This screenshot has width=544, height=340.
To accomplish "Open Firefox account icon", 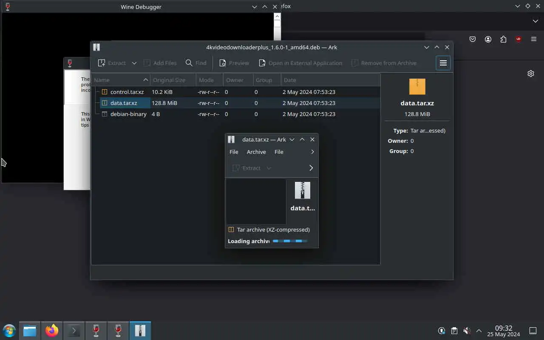I will (488, 39).
